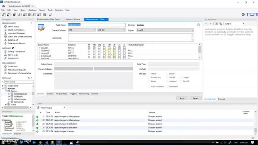Open the Scripting menu
Image resolution: width=258 pixels, height=145 pixels.
59,10
